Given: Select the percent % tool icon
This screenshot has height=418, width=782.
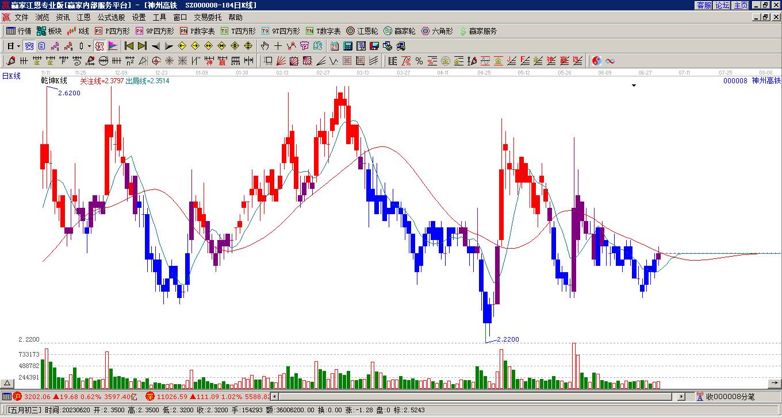Looking at the screenshot, I should 419,61.
